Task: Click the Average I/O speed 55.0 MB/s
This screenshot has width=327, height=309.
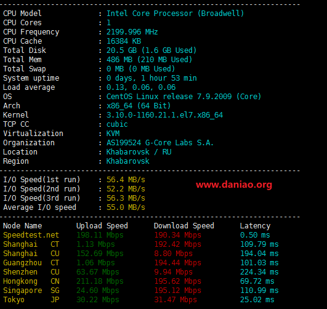Action: pyautogui.click(x=126, y=207)
